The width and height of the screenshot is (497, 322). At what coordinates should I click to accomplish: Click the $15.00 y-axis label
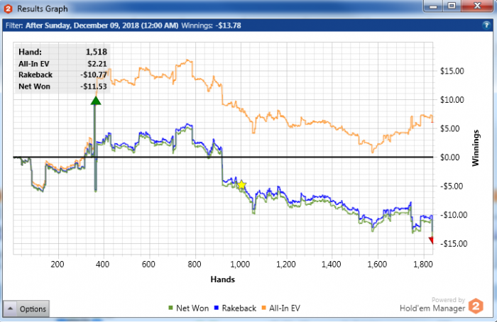click(x=452, y=71)
